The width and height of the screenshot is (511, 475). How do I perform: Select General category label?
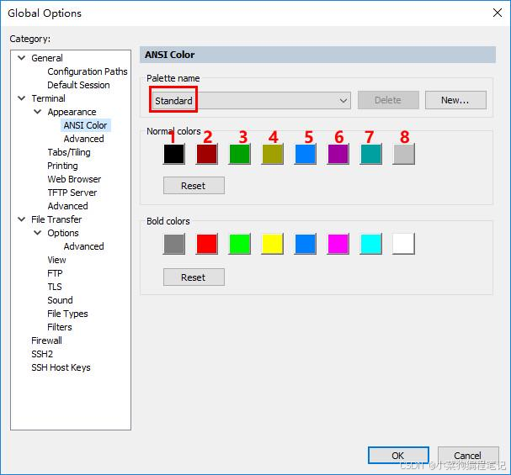(47, 58)
